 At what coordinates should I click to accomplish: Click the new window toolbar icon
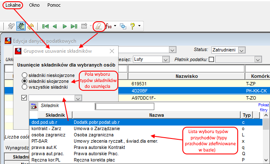pyautogui.click(x=84, y=26)
